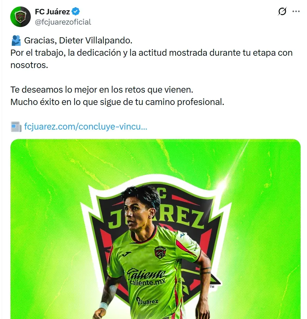Image resolution: width=307 pixels, height=319 pixels.
Task: Click the "Mucho éxito" closing line
Action: [x=117, y=102]
